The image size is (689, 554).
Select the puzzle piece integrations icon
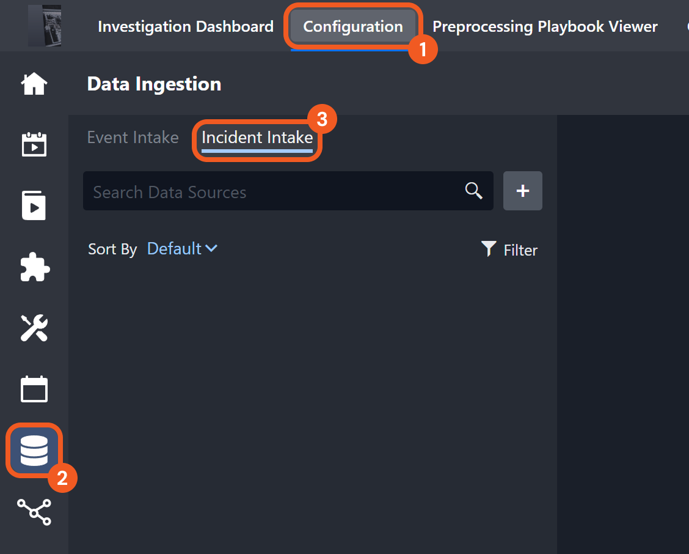[34, 267]
